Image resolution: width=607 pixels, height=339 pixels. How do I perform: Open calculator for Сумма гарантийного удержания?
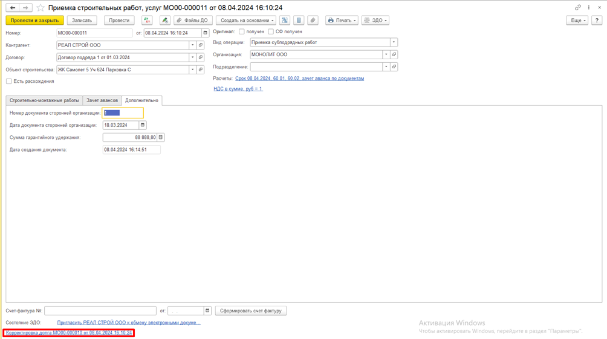161,138
